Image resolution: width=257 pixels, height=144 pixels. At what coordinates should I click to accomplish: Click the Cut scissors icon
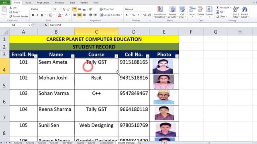[10, 8]
